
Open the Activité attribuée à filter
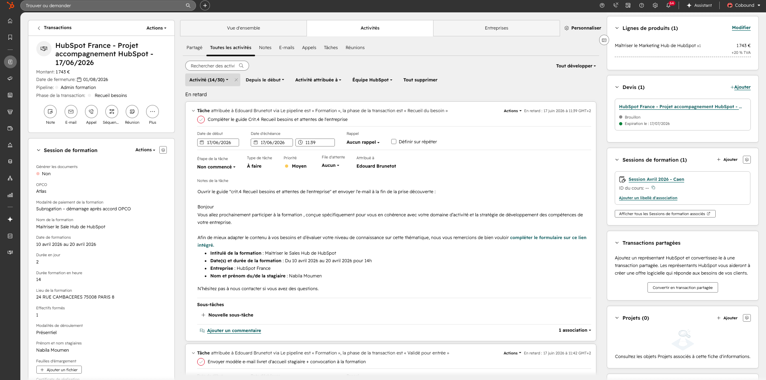(x=318, y=80)
